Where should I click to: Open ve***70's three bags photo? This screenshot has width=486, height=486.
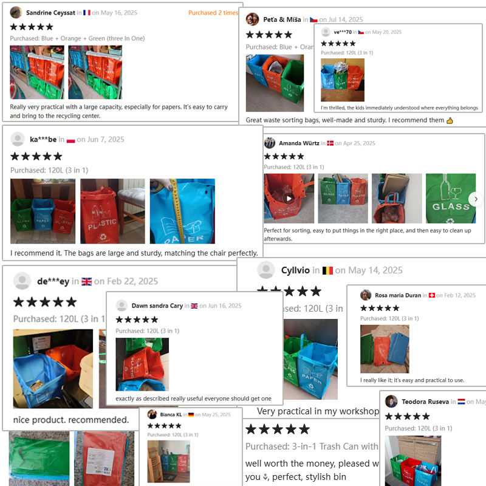343,80
